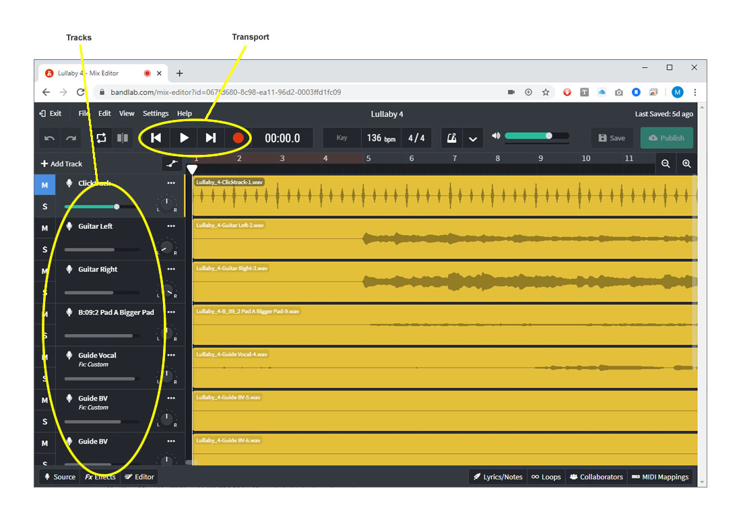Open the chevron dropdown beside the metronome
This screenshot has width=741, height=505.
coord(473,137)
